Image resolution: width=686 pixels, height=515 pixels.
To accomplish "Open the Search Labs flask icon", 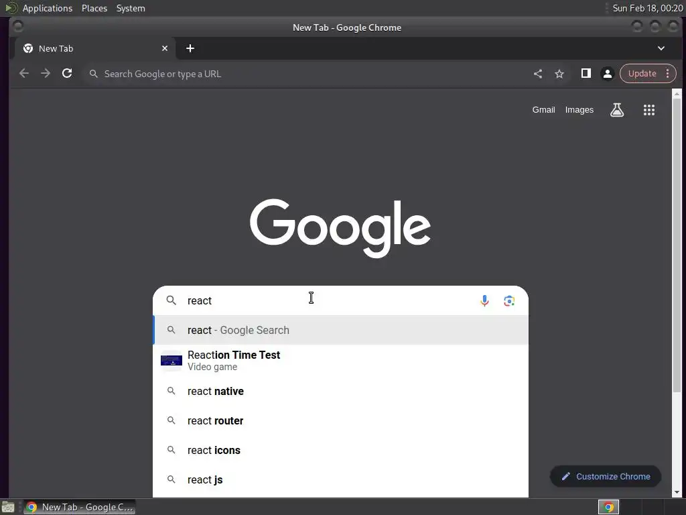I will point(617,110).
